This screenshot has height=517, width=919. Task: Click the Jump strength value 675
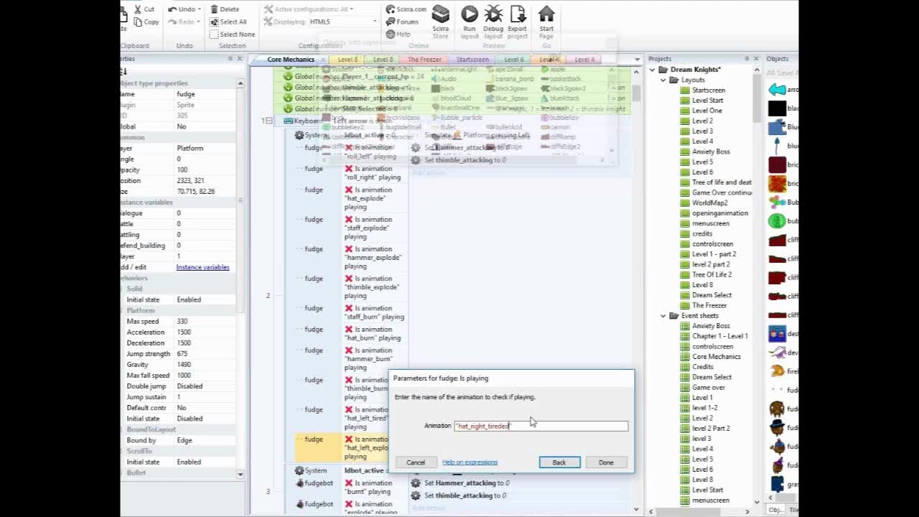tap(205, 353)
